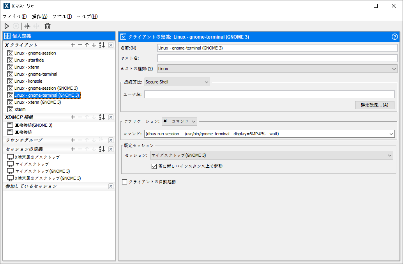
Task: Open the ファイル(F) menu
Action: [x=15, y=16]
